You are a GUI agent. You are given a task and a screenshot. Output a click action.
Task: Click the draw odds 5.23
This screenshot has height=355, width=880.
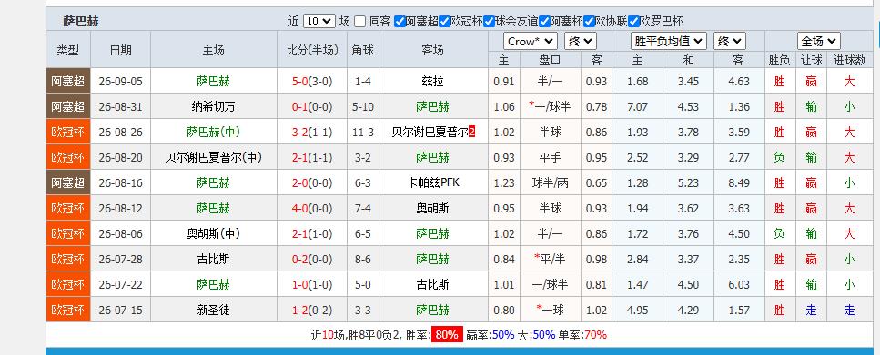[x=688, y=182]
